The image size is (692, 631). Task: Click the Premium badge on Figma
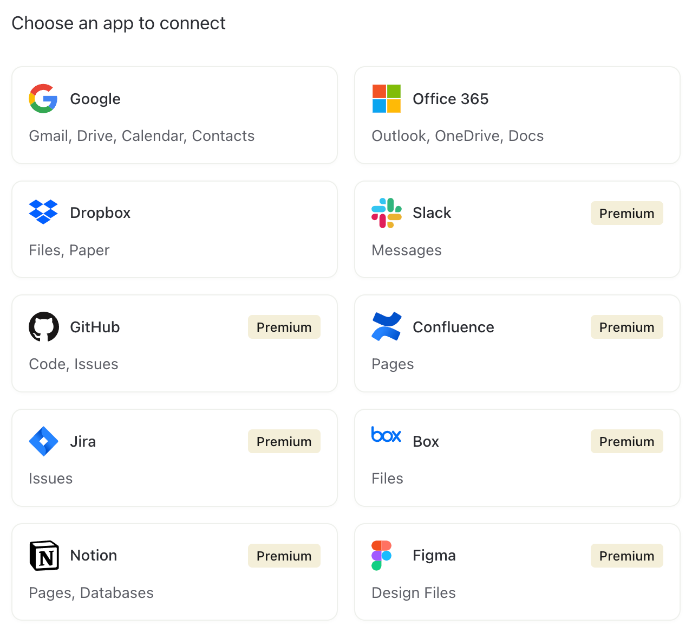coord(626,556)
